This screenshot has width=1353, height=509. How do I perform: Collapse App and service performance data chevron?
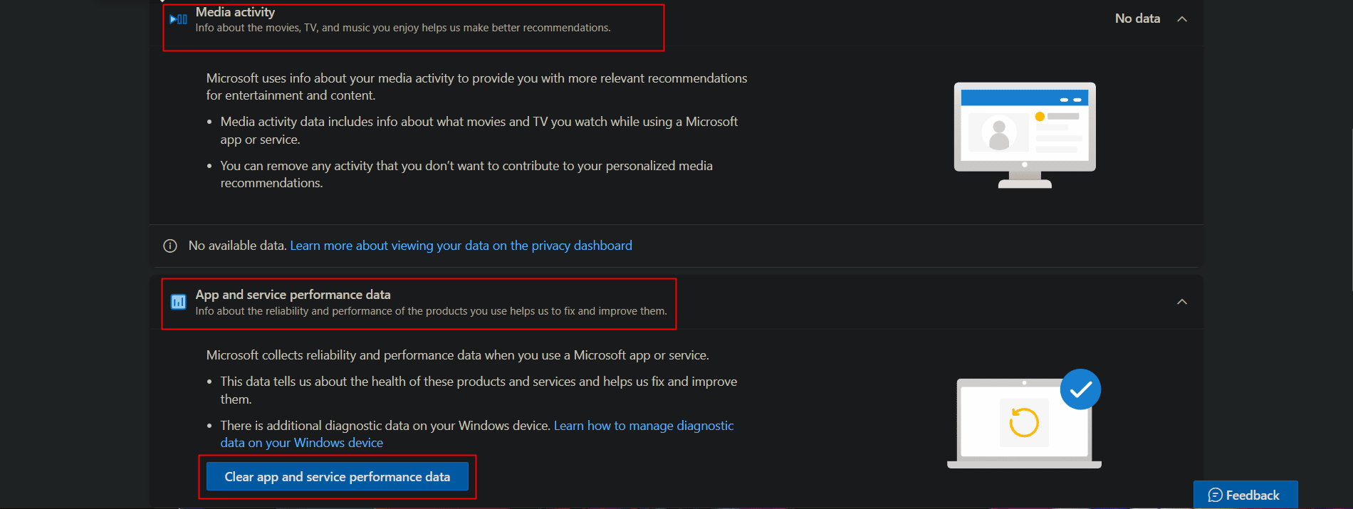(1182, 302)
